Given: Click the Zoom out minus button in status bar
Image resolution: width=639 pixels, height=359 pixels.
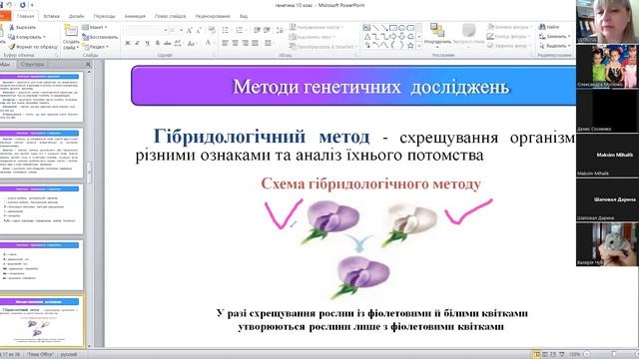Looking at the screenshot, I should pyautogui.click(x=587, y=355).
